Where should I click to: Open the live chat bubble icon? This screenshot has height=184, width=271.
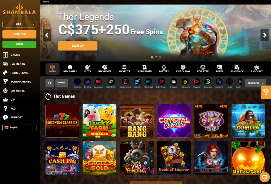265,177
